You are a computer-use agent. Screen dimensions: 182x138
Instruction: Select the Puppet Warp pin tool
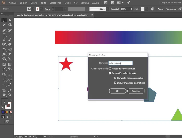pos(10,54)
